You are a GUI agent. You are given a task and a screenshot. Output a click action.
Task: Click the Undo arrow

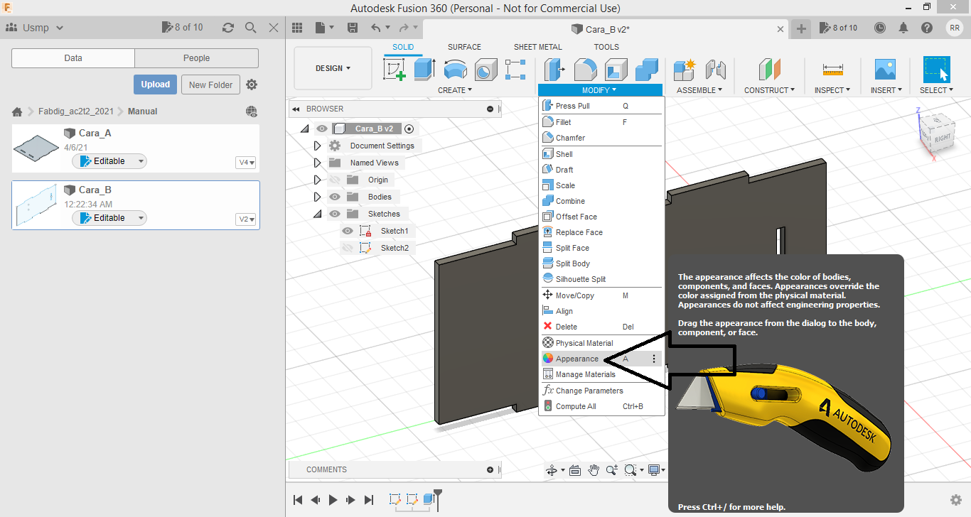coord(376,28)
